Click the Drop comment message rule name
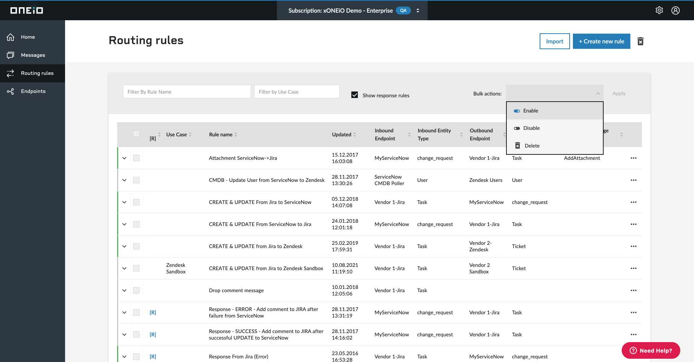Viewport: 694px width, 362px height. click(236, 290)
